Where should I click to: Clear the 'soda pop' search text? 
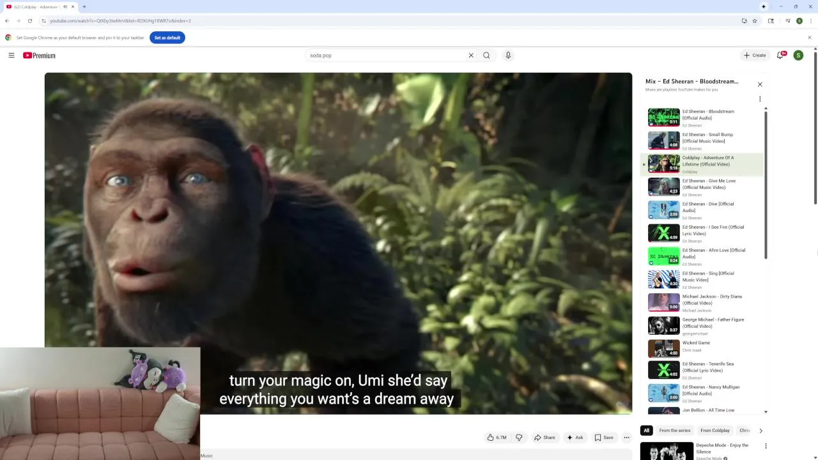pos(471,56)
